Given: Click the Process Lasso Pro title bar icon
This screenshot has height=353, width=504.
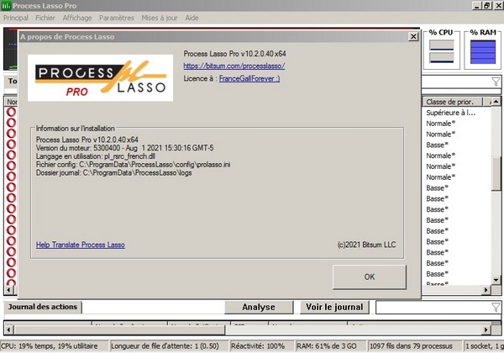Looking at the screenshot, I should point(6,6).
